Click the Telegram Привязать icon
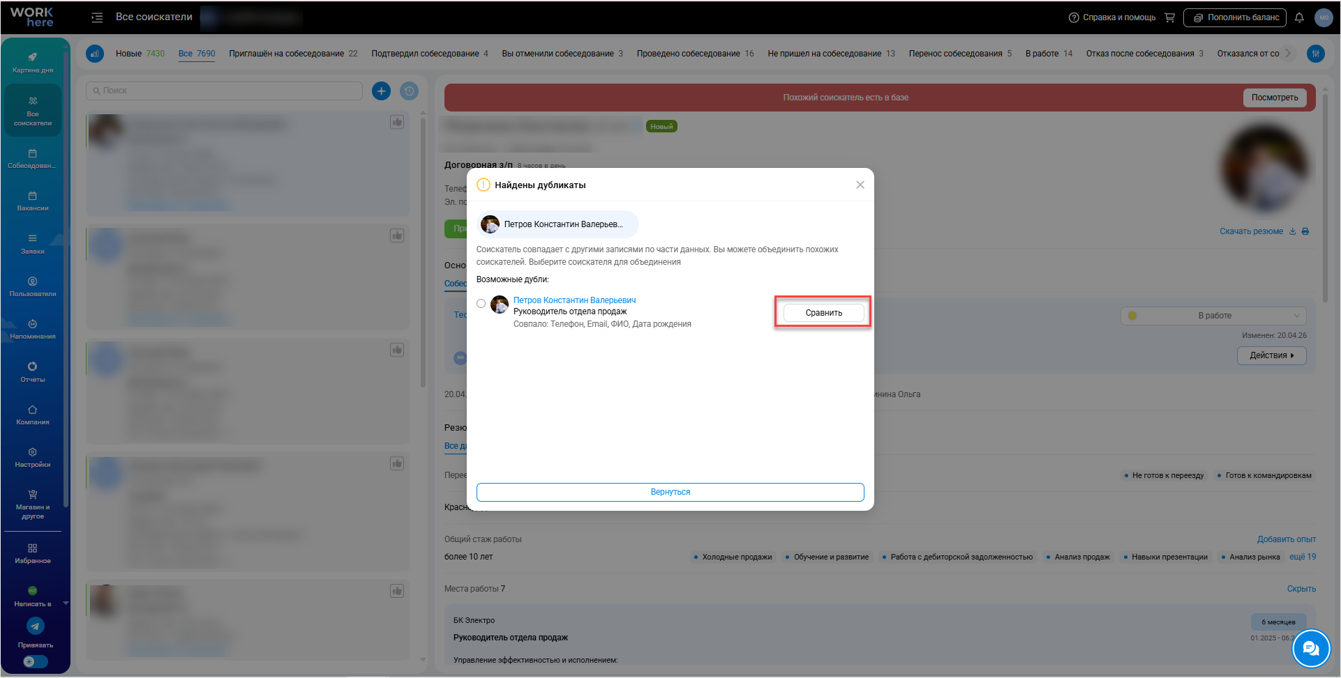This screenshot has height=678, width=1341. pyautogui.click(x=36, y=626)
